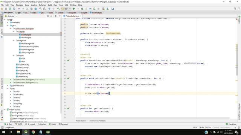Open Windows Start menu
The height and width of the screenshot is (135, 241).
[x=3, y=132]
